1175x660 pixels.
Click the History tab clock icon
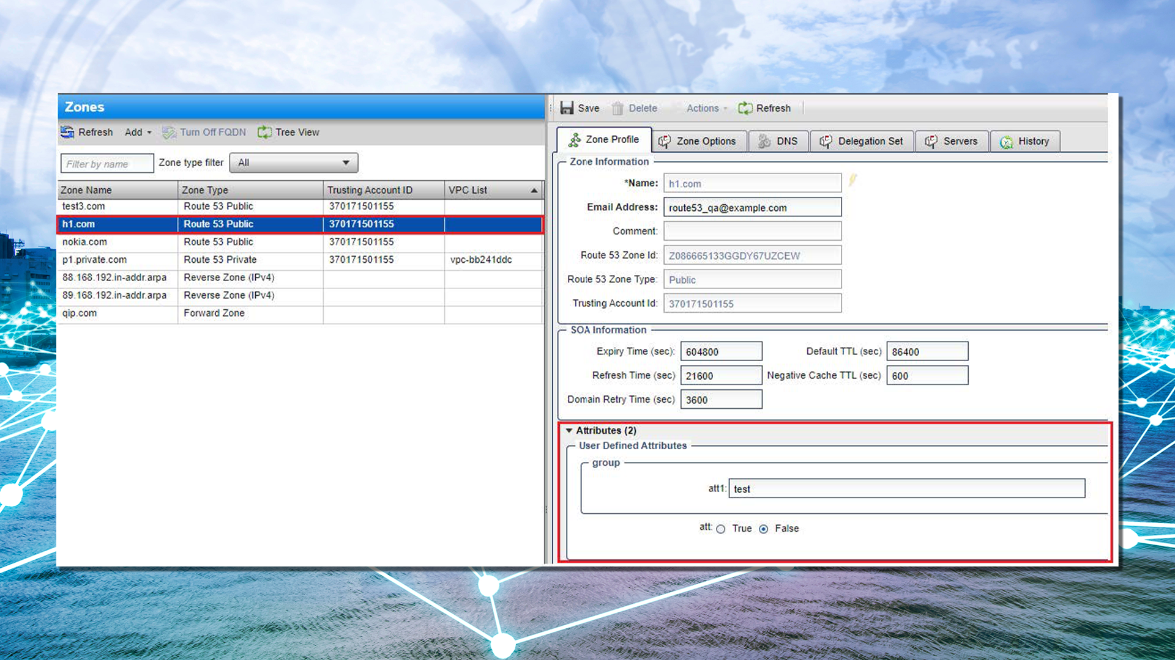coord(1006,142)
